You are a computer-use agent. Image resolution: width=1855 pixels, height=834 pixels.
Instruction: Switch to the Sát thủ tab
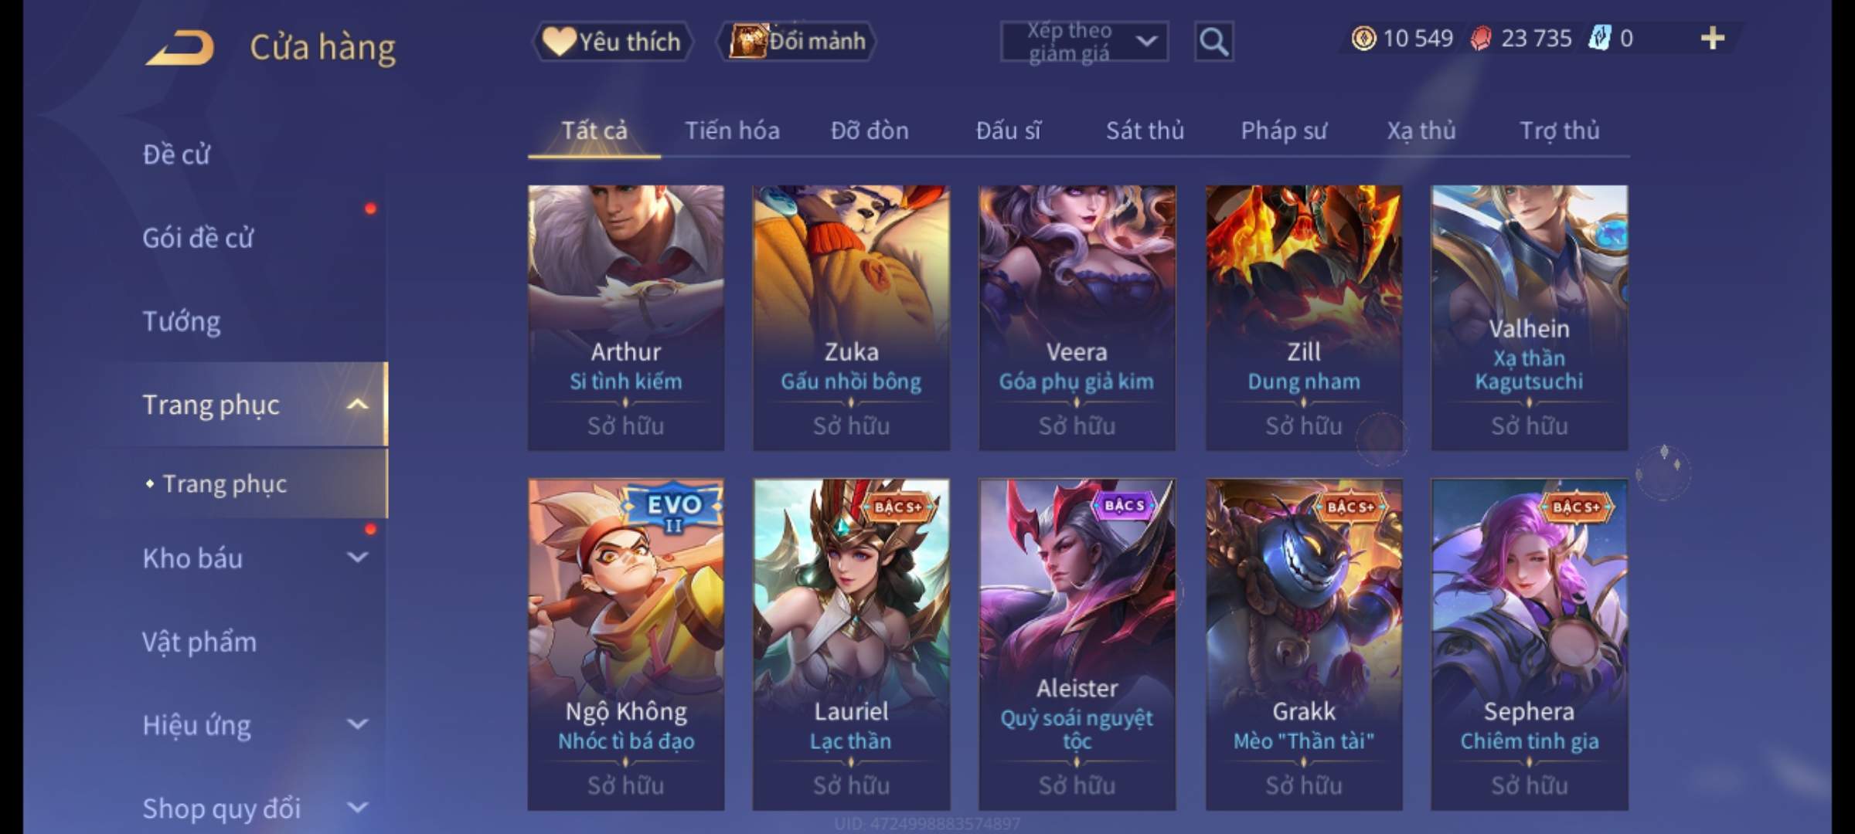1145,131
